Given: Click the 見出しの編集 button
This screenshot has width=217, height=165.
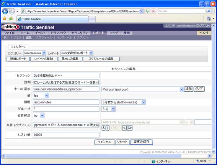Looking at the screenshot, I should point(70,59).
